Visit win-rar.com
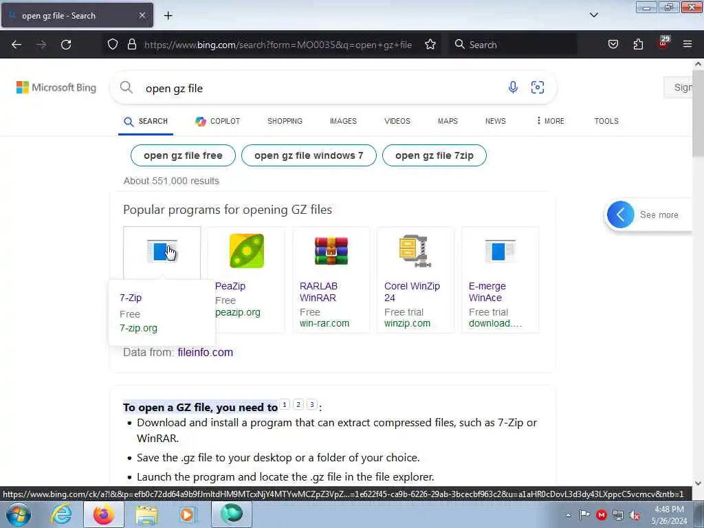The width and height of the screenshot is (704, 528). 324,323
